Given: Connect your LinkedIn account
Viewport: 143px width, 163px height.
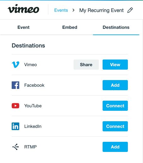Looking at the screenshot, I should (x=115, y=126).
